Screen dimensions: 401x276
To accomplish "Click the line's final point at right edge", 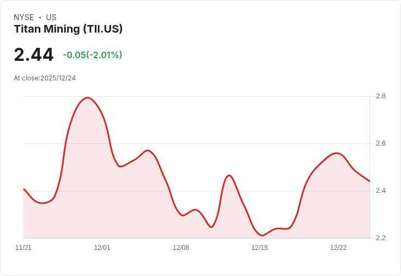I will [x=369, y=181].
